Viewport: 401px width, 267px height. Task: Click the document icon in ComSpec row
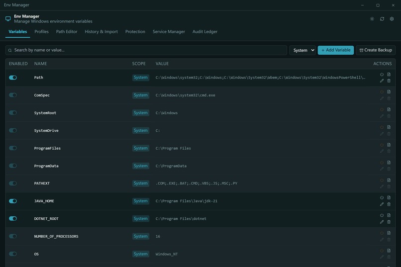point(389,91)
